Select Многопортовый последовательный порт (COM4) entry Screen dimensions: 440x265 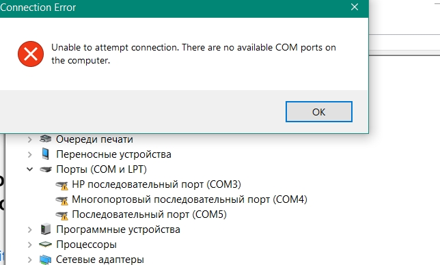point(189,199)
